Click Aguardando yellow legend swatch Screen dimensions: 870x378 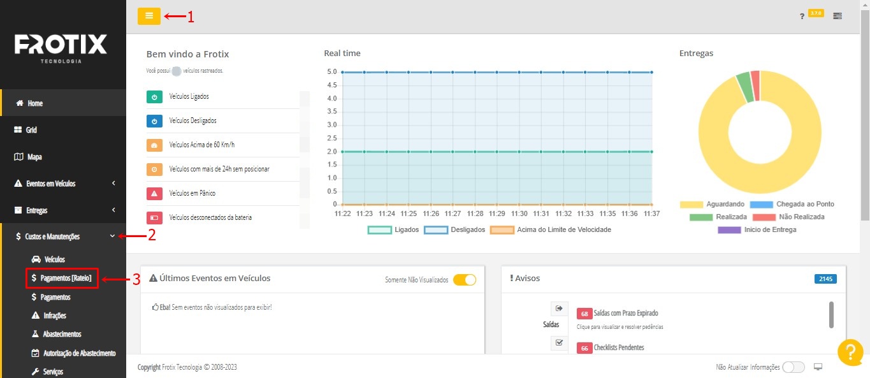(690, 205)
